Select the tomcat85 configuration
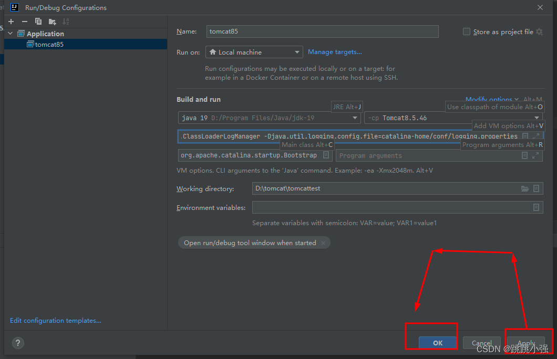Viewport: 557px width, 359px height. [86, 44]
